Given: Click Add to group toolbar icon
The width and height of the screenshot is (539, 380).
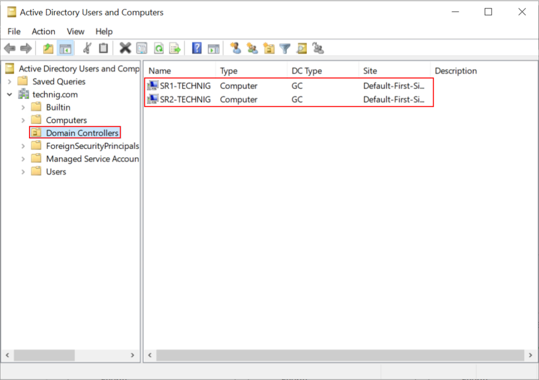Looking at the screenshot, I should (x=318, y=48).
